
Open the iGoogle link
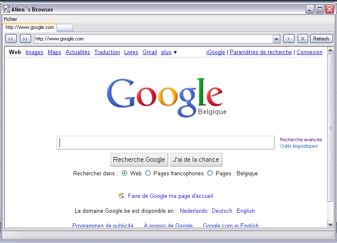click(x=216, y=52)
